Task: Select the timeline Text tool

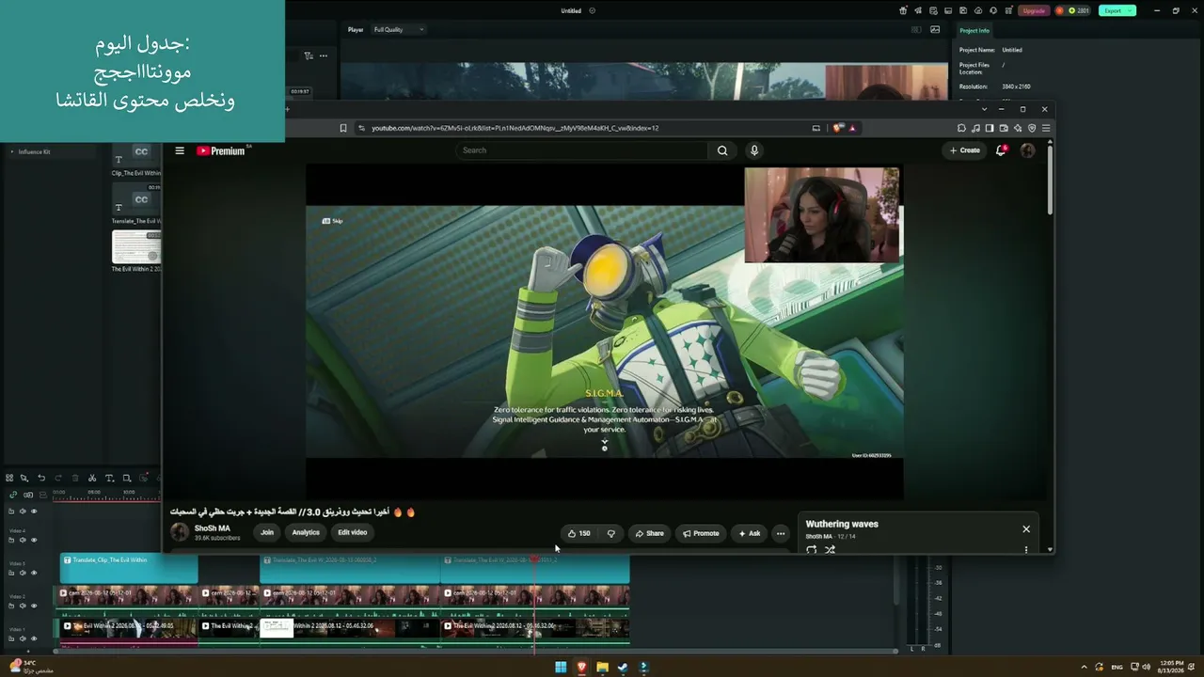Action: pos(109,478)
